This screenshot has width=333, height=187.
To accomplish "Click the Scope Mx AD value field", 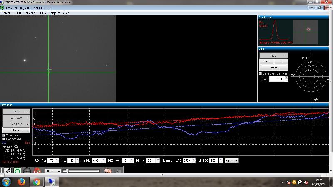I will point(187,160).
